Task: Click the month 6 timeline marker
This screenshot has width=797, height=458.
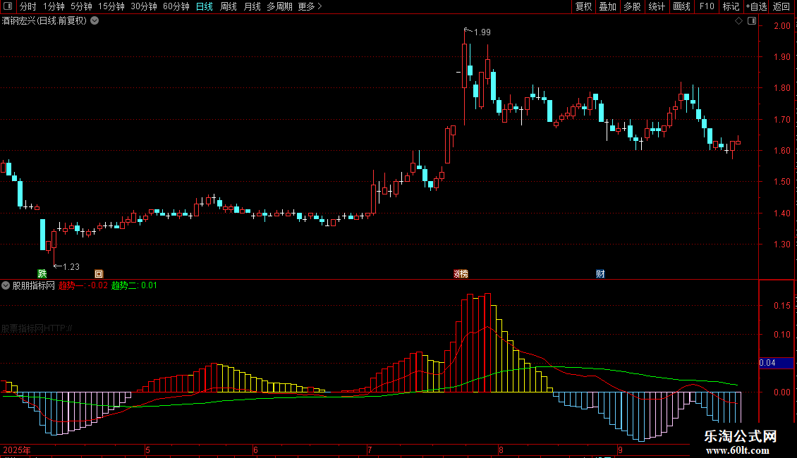Action: click(255, 450)
